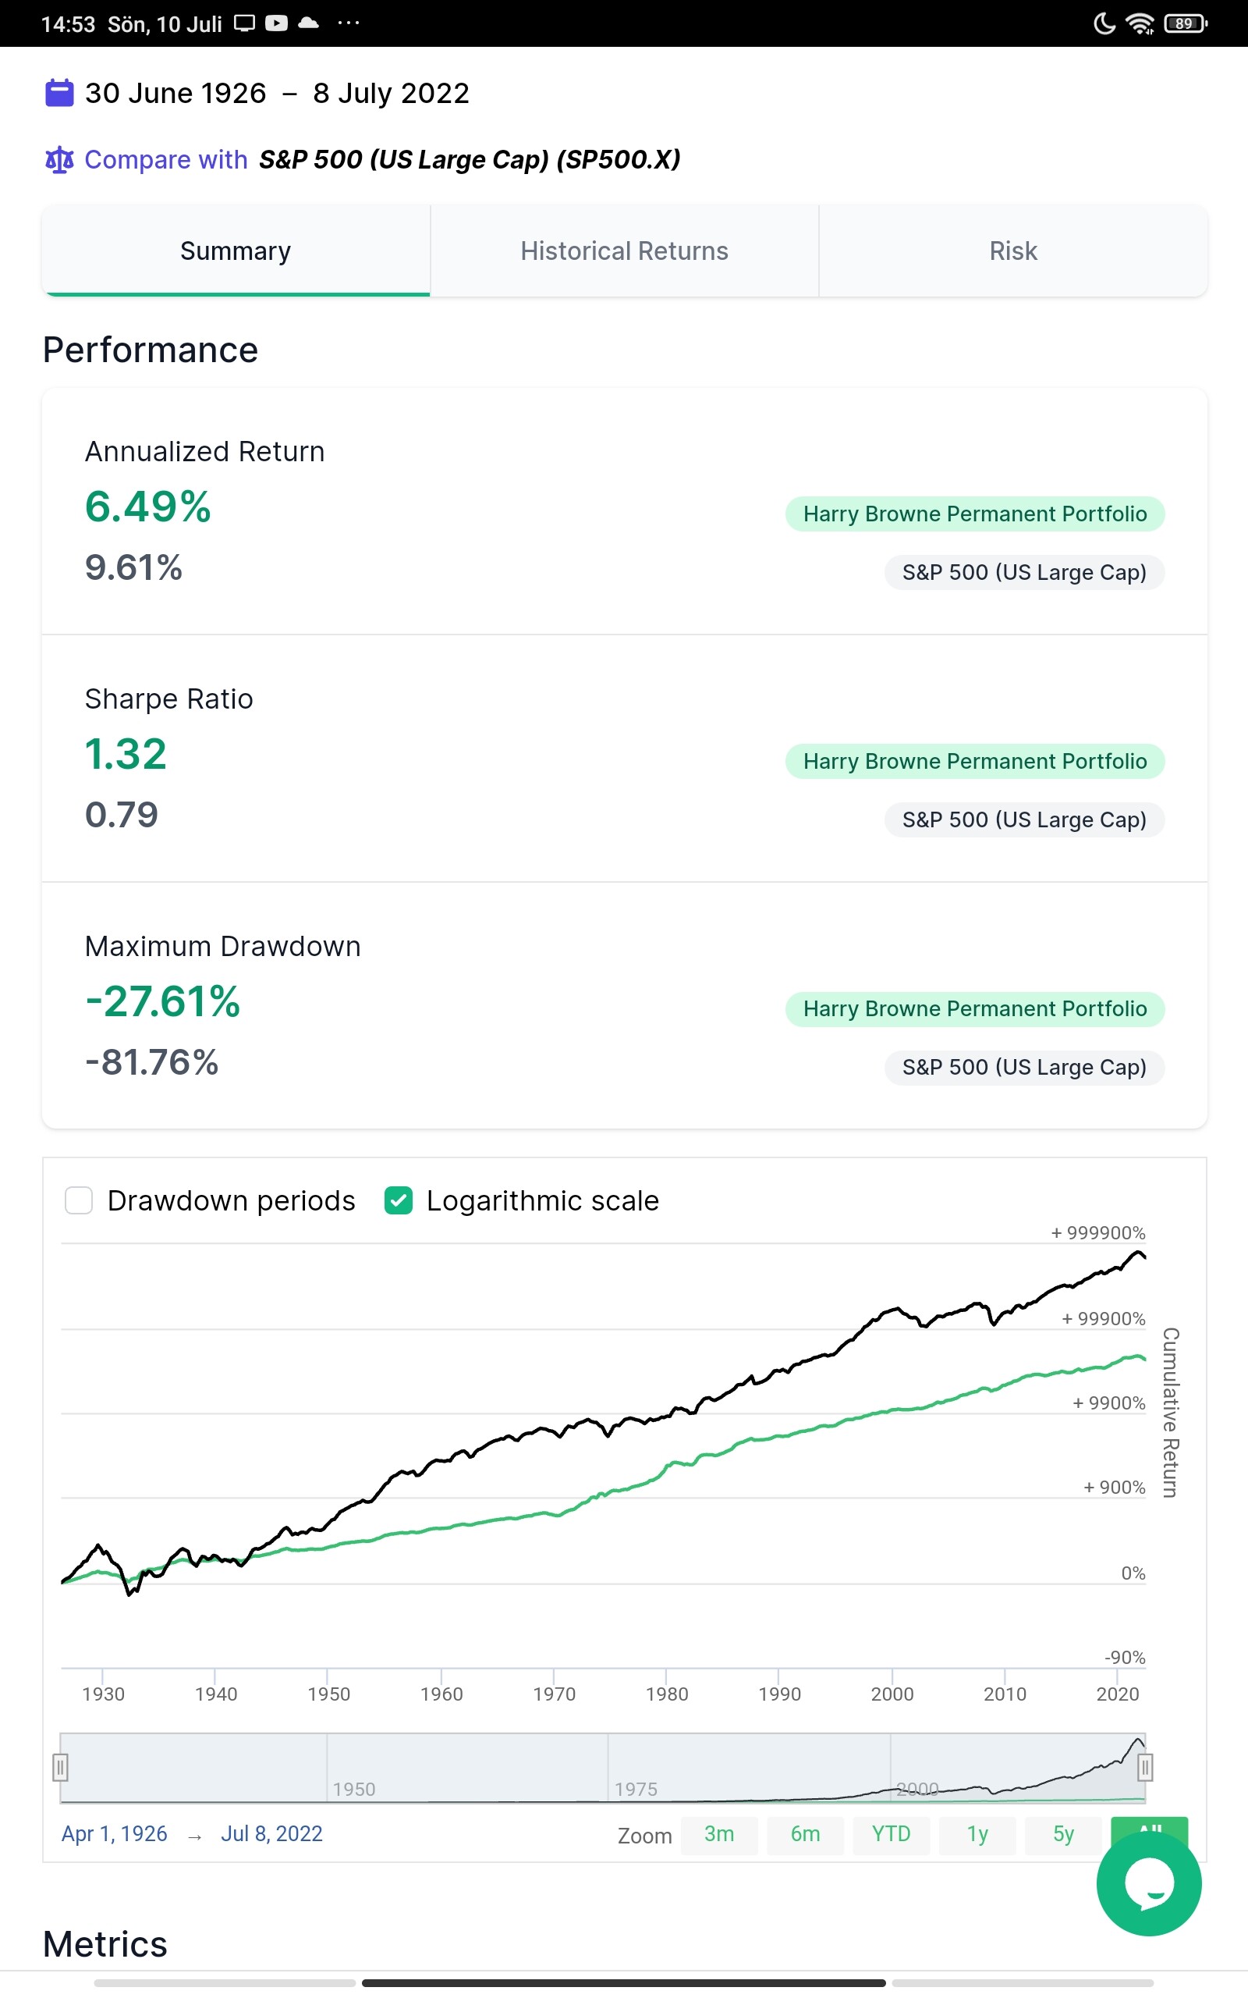Switch to the Historical Returns tab
This screenshot has width=1248, height=1998.
624,251
